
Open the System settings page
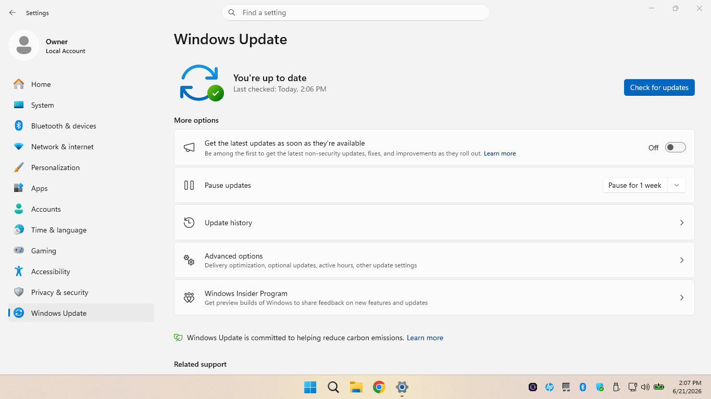click(x=81, y=105)
